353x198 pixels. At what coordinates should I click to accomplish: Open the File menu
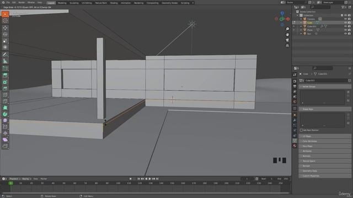tap(8, 2)
